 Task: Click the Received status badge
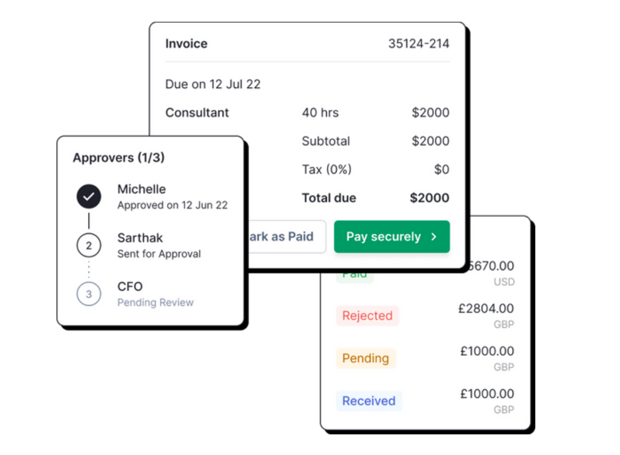(x=369, y=401)
